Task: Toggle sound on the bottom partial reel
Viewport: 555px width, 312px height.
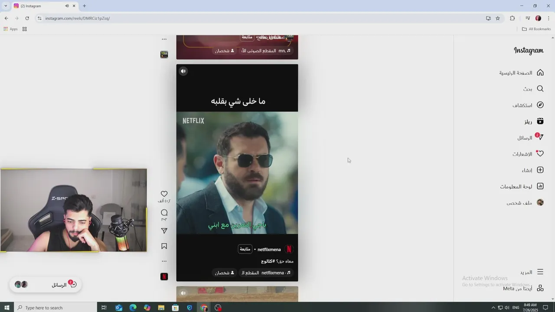Action: [183, 293]
